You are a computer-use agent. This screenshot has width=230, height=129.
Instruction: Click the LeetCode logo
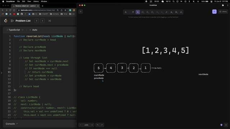(x=6, y=21)
